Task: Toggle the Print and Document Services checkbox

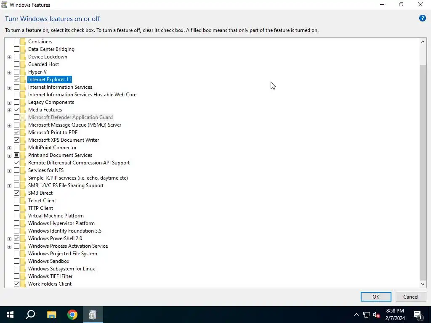Action: pos(16,155)
